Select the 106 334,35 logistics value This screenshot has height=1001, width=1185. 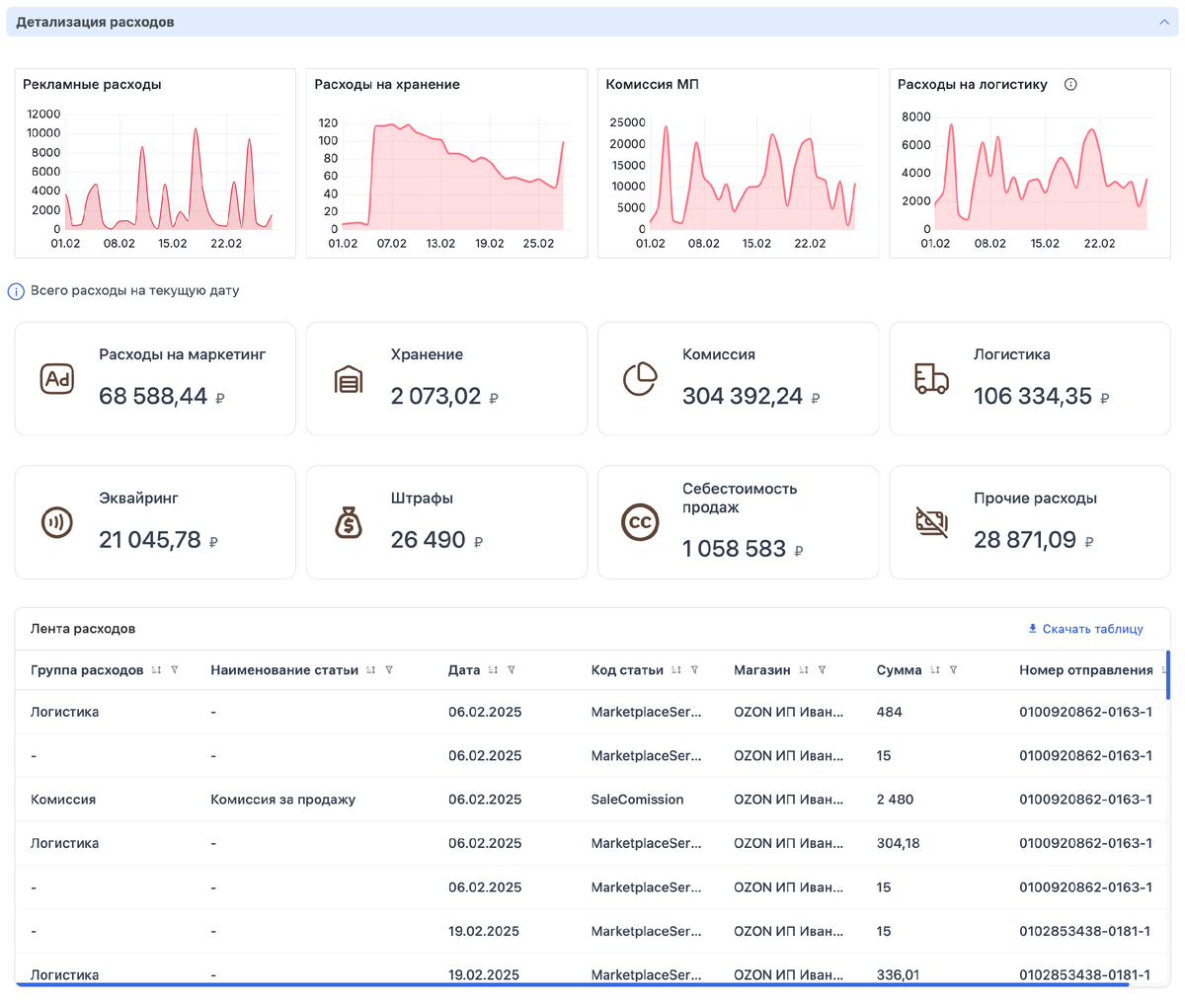point(1033,397)
